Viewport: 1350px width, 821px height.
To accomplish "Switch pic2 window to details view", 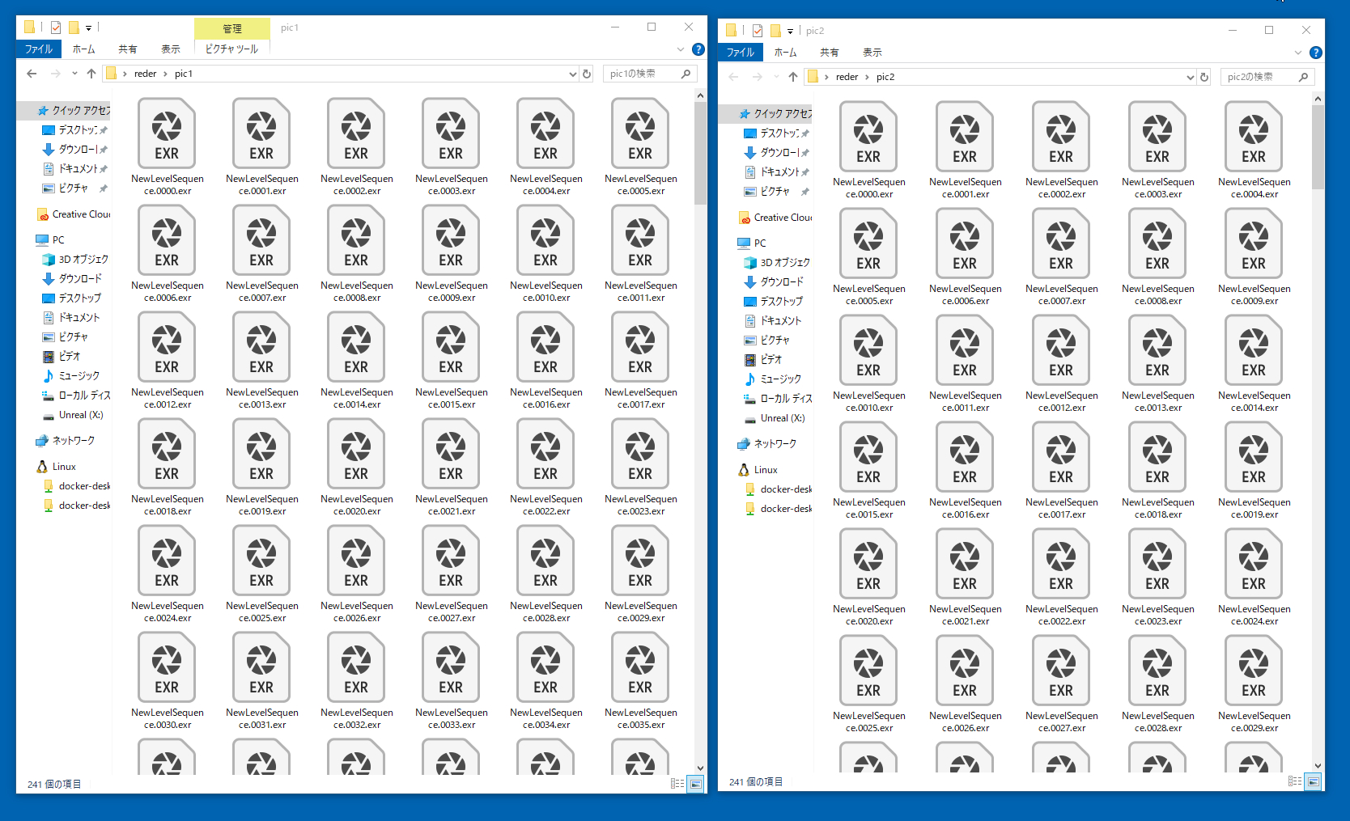I will pos(1295,781).
